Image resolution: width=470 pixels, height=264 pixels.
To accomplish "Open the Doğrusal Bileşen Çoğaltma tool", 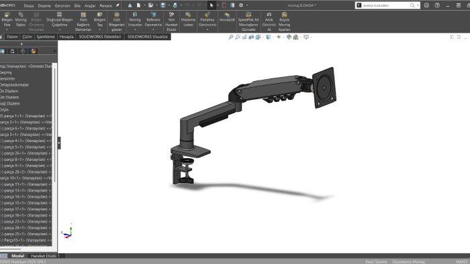I will point(59,19).
